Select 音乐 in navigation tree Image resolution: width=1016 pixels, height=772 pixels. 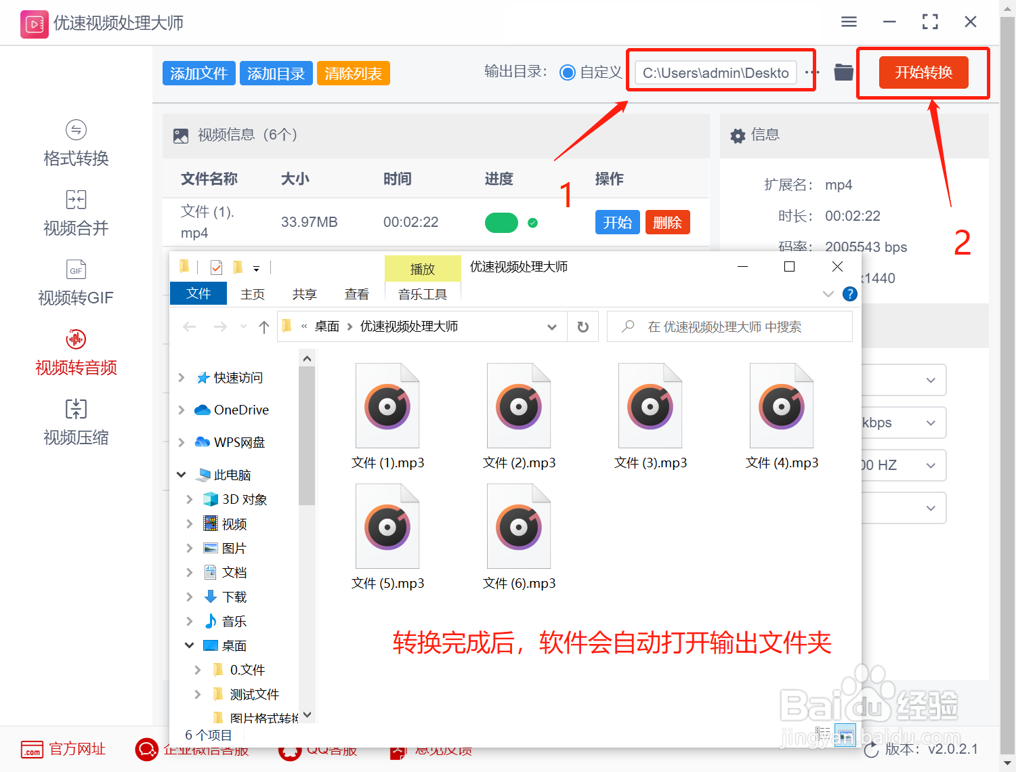point(234,621)
